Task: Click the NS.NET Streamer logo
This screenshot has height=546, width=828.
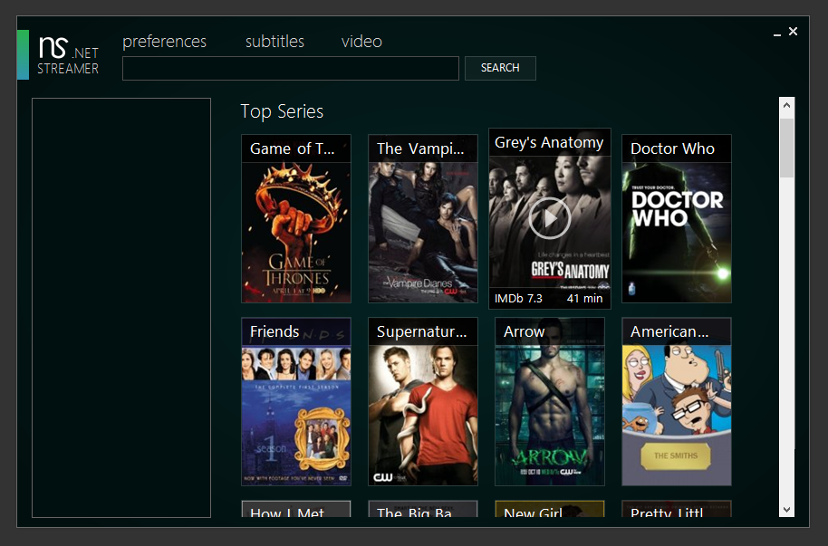Action: tap(68, 55)
